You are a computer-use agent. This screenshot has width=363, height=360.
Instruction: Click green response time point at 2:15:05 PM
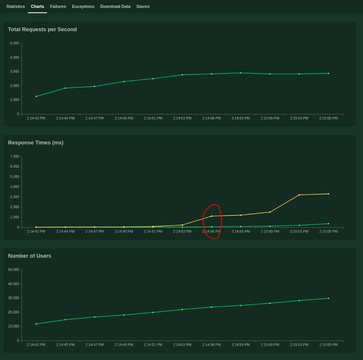(x=328, y=224)
